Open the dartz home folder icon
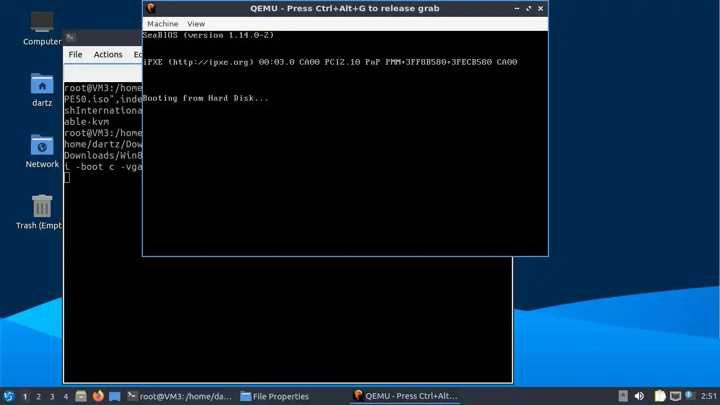Viewport: 720px width, 405px height. [42, 90]
